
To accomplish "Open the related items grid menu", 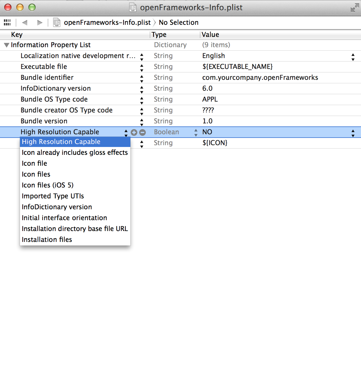I will pos(7,22).
